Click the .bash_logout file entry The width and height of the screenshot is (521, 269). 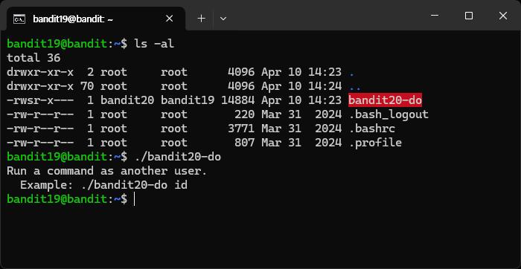click(x=389, y=114)
